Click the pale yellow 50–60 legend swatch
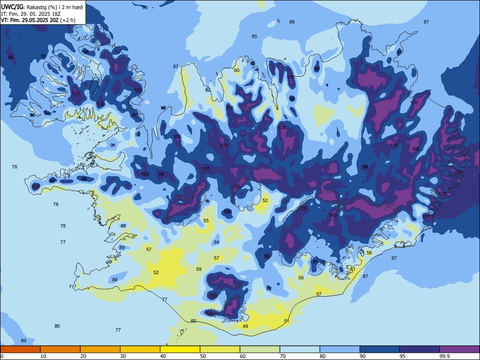Screen dimensions: 480x360 [220, 349]
